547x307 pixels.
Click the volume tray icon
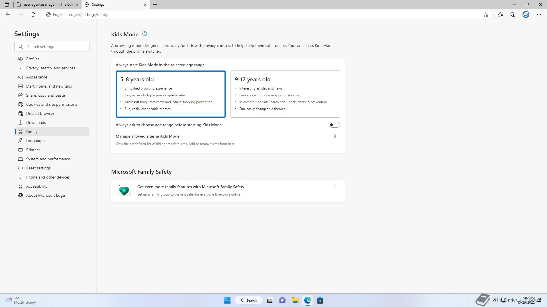tap(510, 300)
